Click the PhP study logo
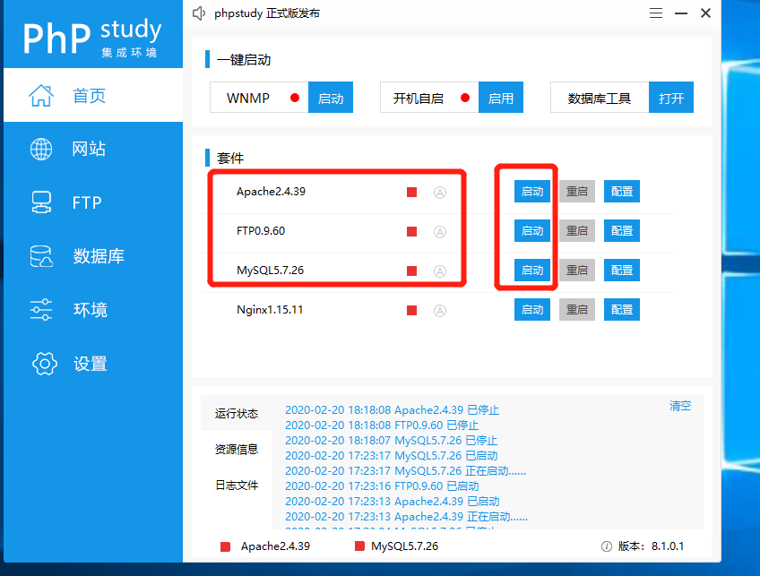The image size is (760, 576). pyautogui.click(x=92, y=38)
